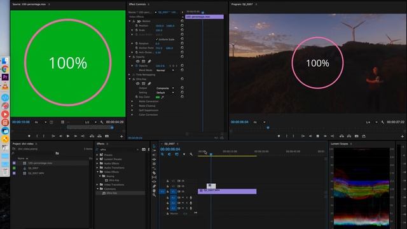This screenshot has height=229, width=407.
Task: Go to In point in Program monitor
Action: click(x=303, y=136)
